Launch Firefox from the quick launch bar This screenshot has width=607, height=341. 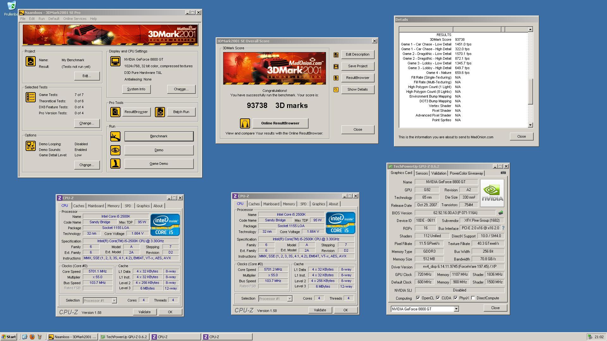(32, 337)
